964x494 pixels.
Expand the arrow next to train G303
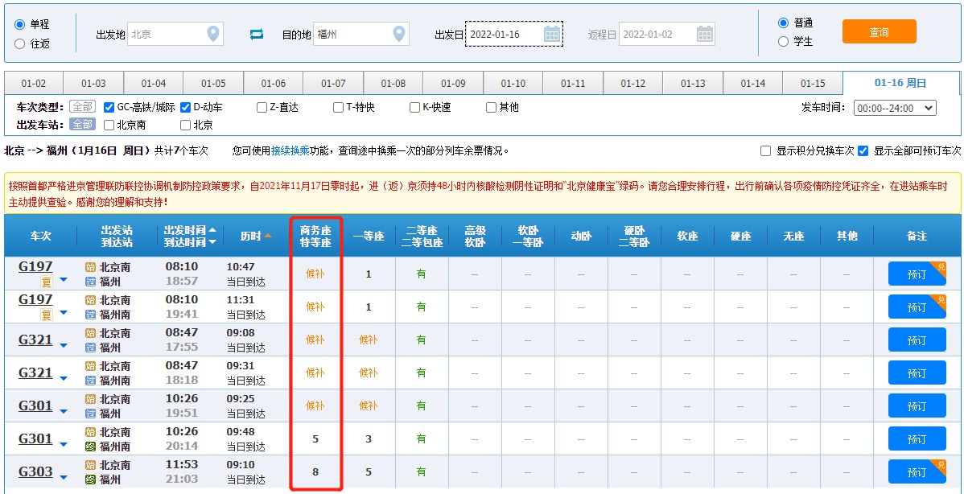point(64,478)
